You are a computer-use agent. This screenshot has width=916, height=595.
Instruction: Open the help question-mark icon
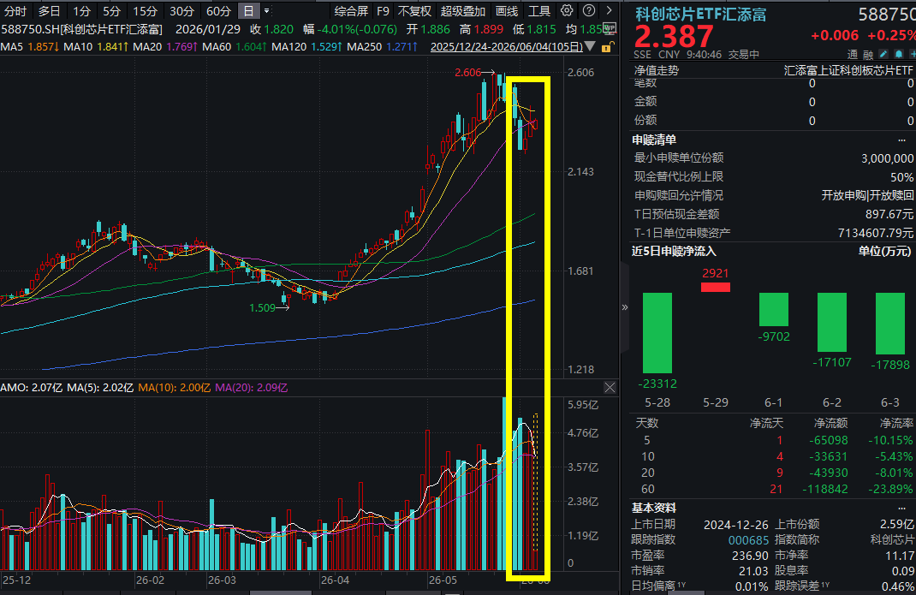(589, 10)
